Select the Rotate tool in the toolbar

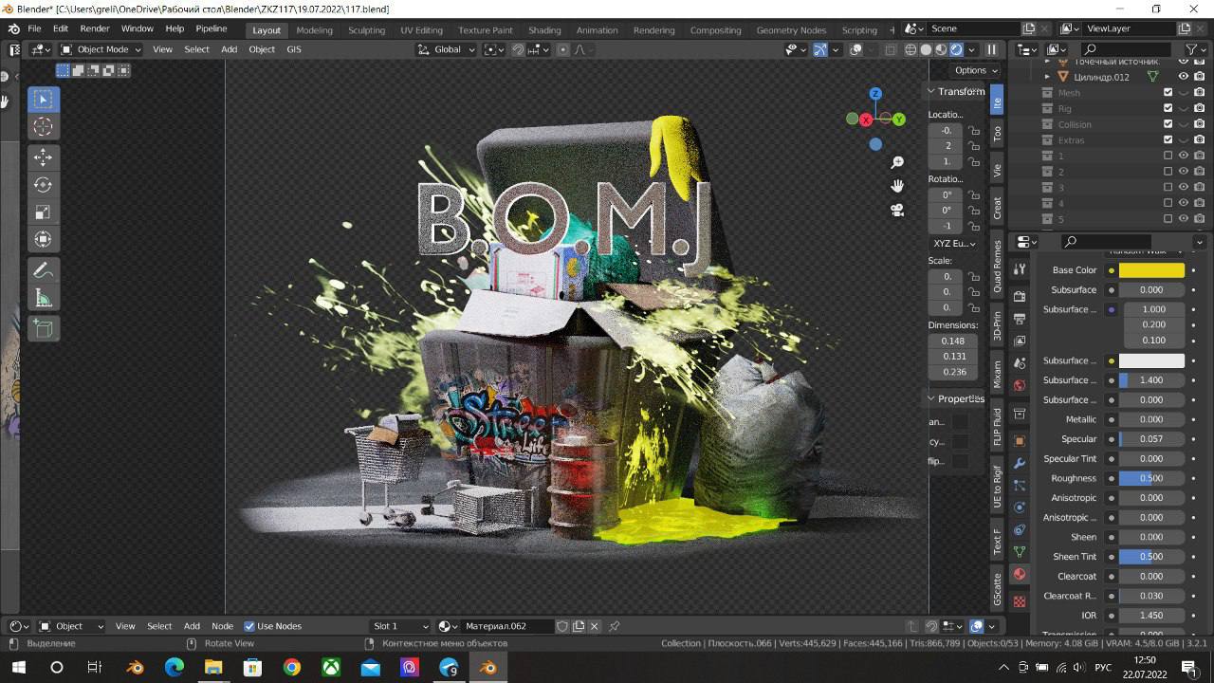[43, 185]
